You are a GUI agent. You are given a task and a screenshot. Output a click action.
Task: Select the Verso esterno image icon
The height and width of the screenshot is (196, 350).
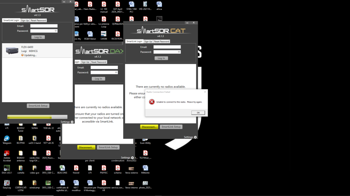click(x=132, y=169)
